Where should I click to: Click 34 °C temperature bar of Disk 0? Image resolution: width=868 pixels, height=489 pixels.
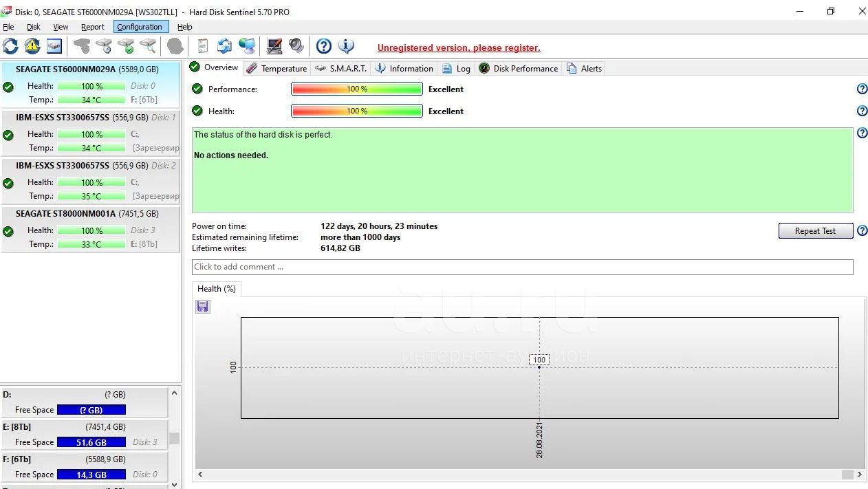point(91,100)
